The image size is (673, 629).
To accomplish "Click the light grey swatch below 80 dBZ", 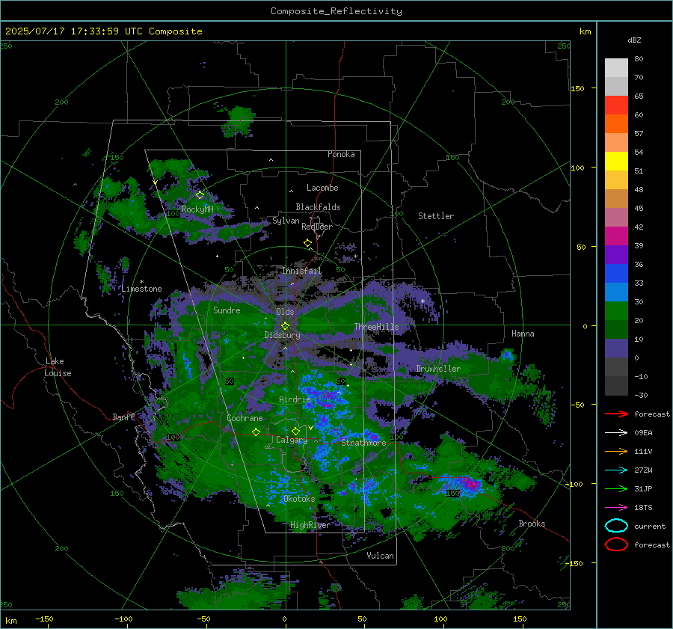I will pyautogui.click(x=616, y=67).
